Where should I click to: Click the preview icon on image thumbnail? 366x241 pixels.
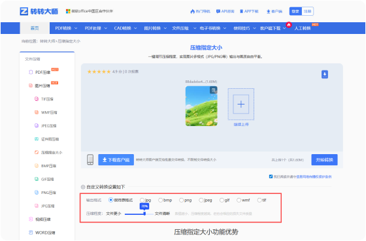(213, 90)
